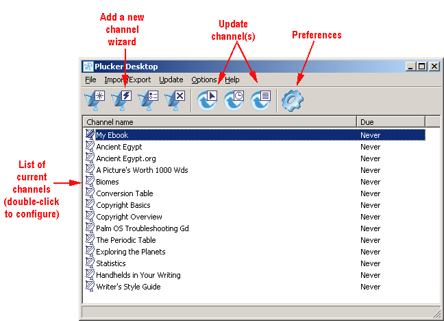The width and height of the screenshot is (444, 321).
Task: Sort by the Channel name column header
Action: tap(220, 122)
